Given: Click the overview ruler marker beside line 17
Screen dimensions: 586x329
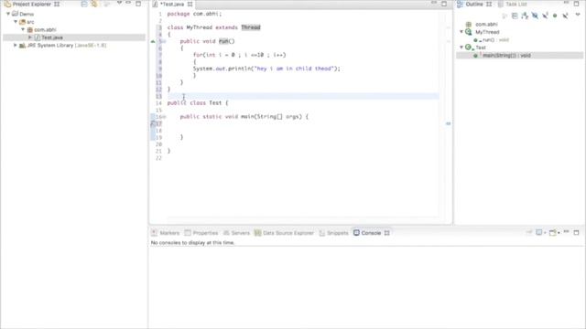Looking at the screenshot, I should 448,123.
